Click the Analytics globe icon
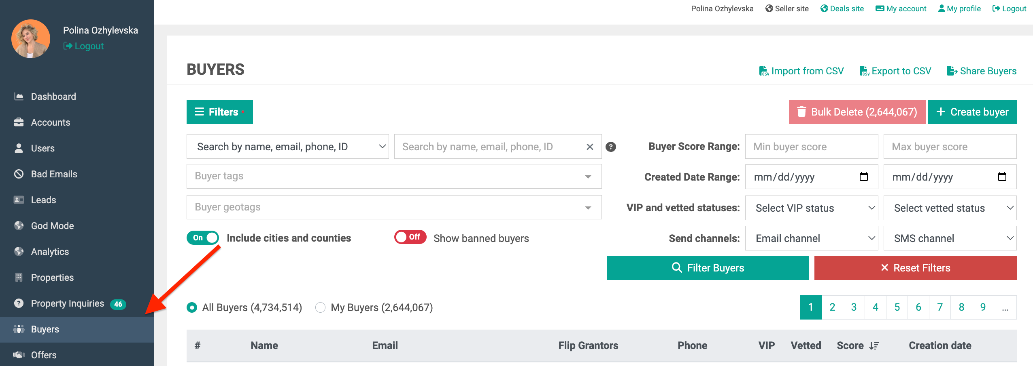Image resolution: width=1033 pixels, height=366 pixels. pyautogui.click(x=19, y=252)
